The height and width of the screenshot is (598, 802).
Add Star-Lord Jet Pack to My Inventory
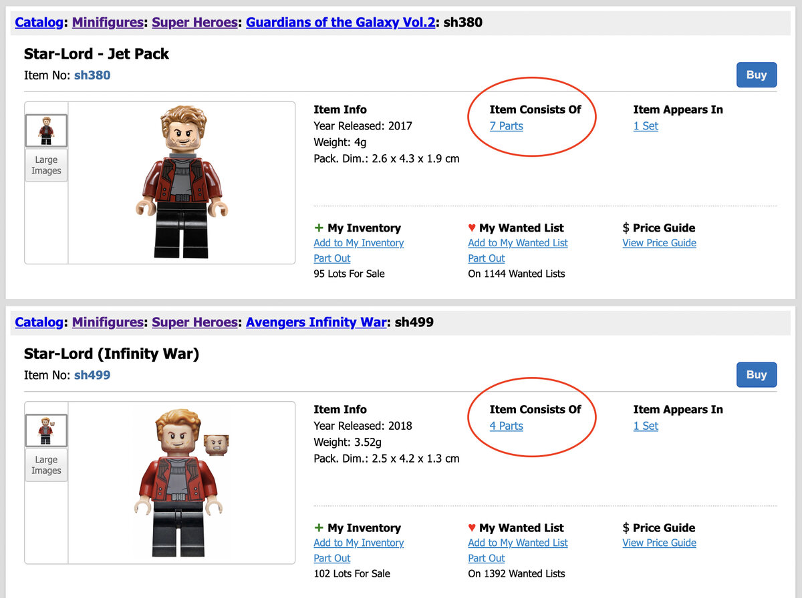358,243
